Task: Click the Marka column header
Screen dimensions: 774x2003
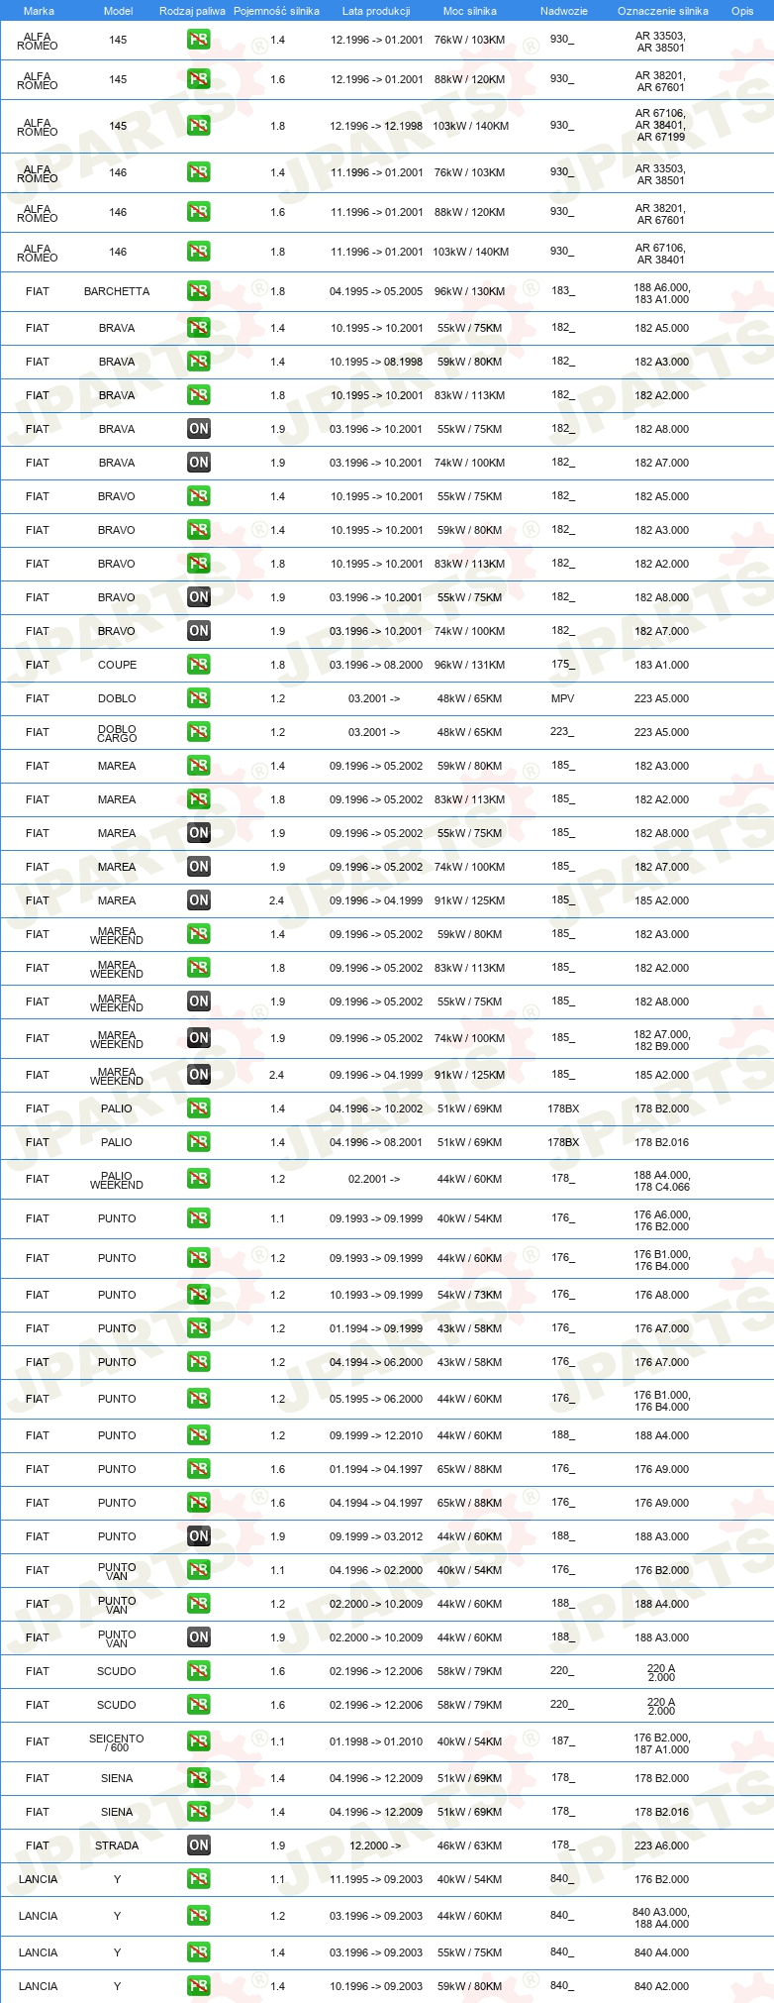Action: pos(39,11)
